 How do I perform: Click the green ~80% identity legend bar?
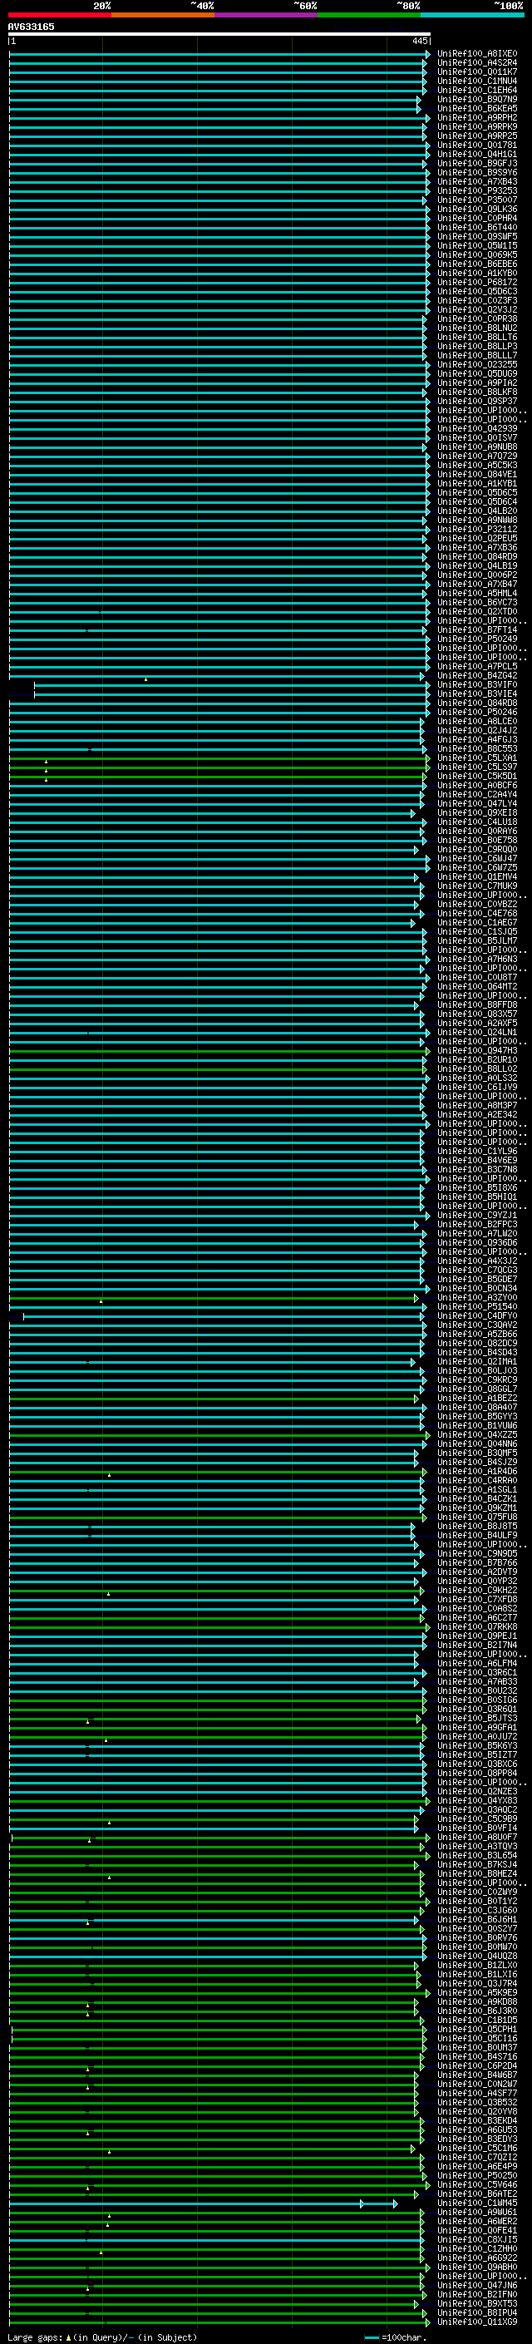point(369,16)
